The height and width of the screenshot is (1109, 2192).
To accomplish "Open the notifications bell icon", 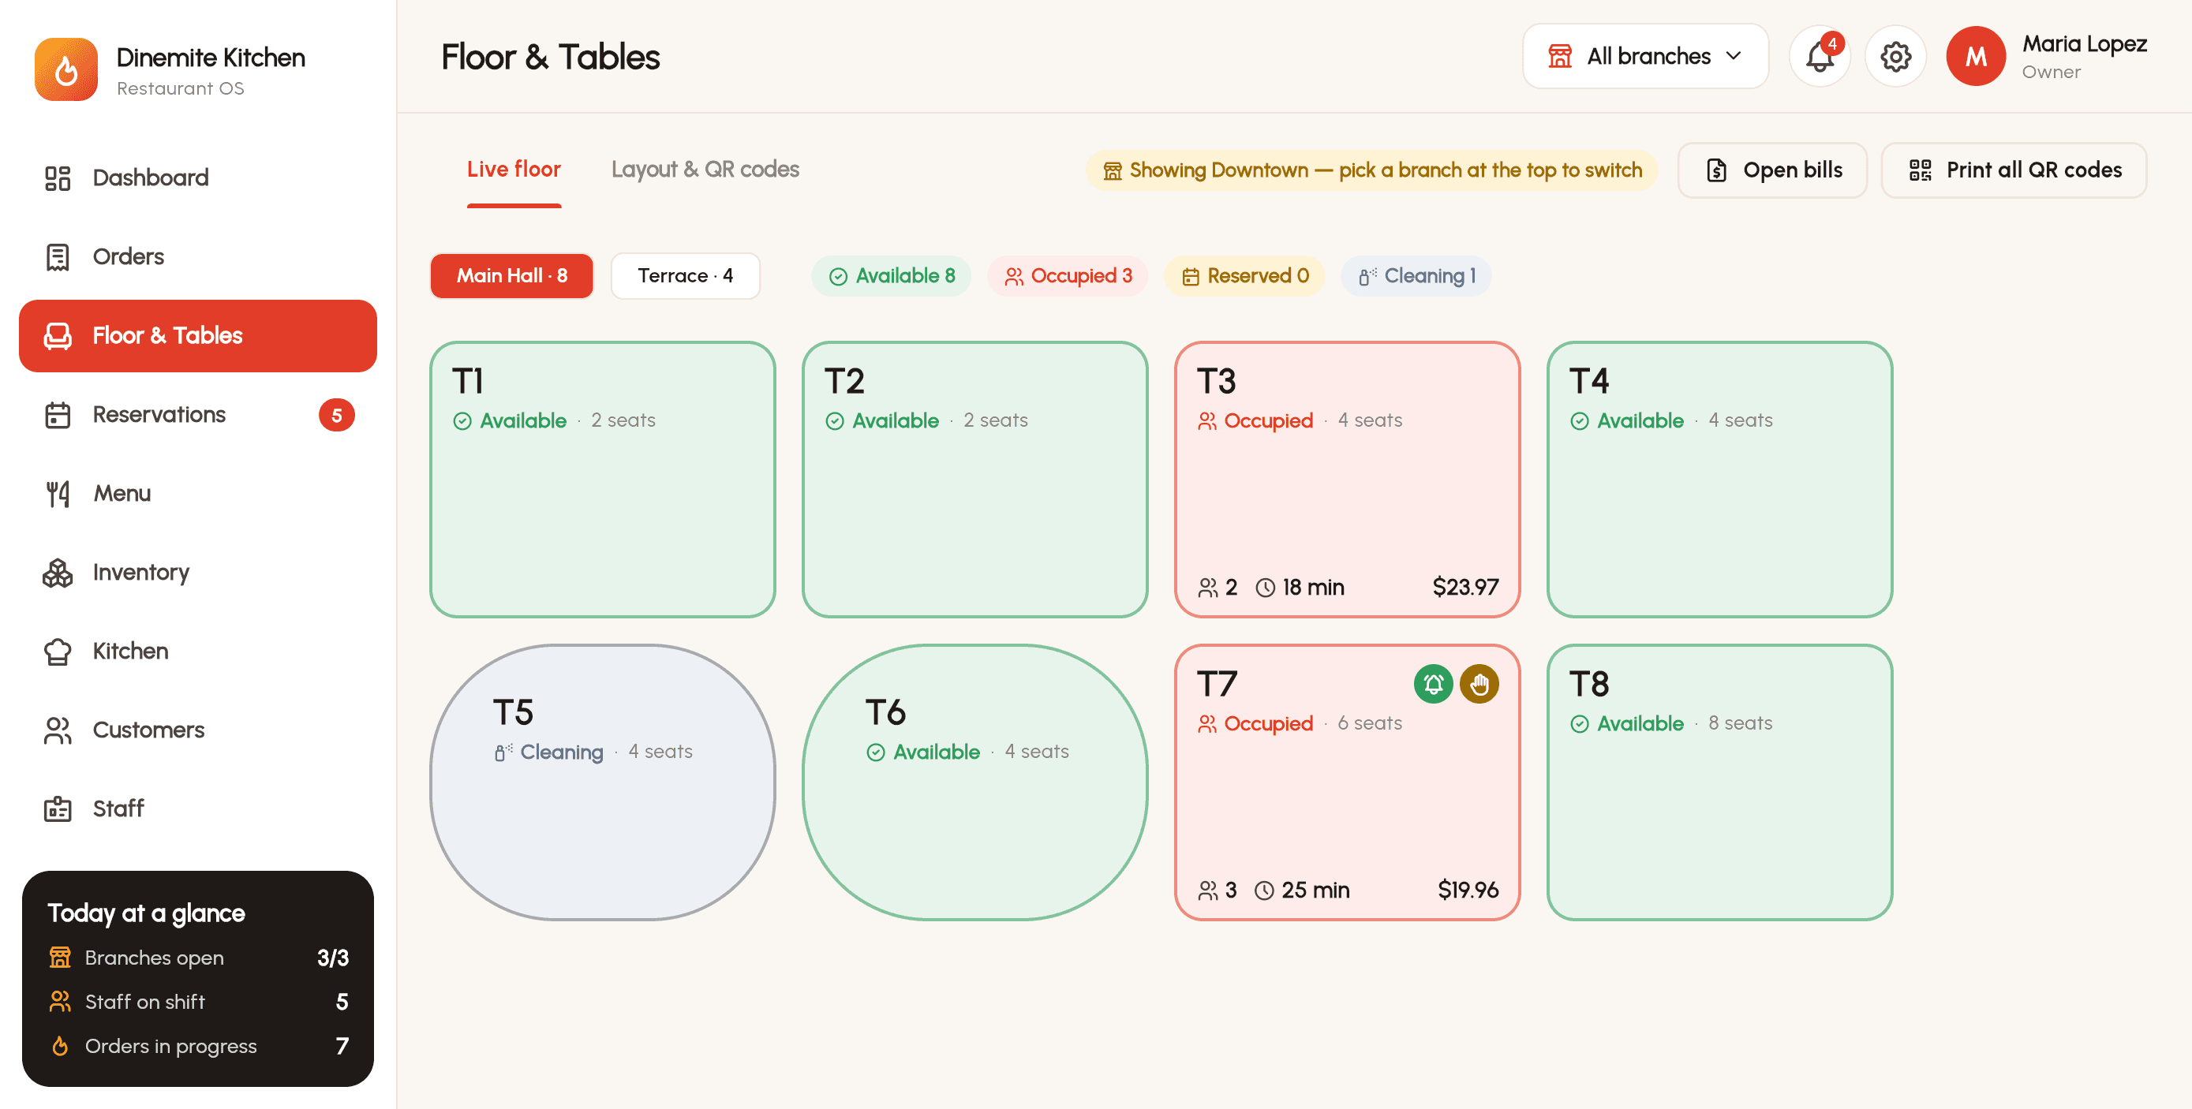I will click(x=1820, y=56).
